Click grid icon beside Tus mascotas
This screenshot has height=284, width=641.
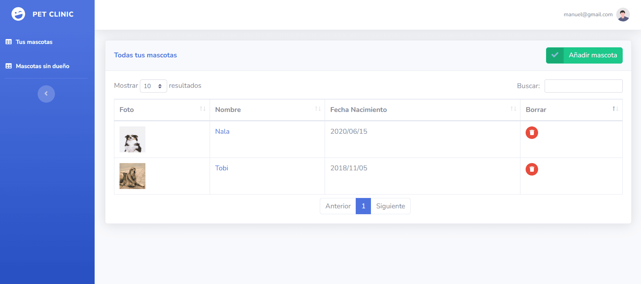9,42
